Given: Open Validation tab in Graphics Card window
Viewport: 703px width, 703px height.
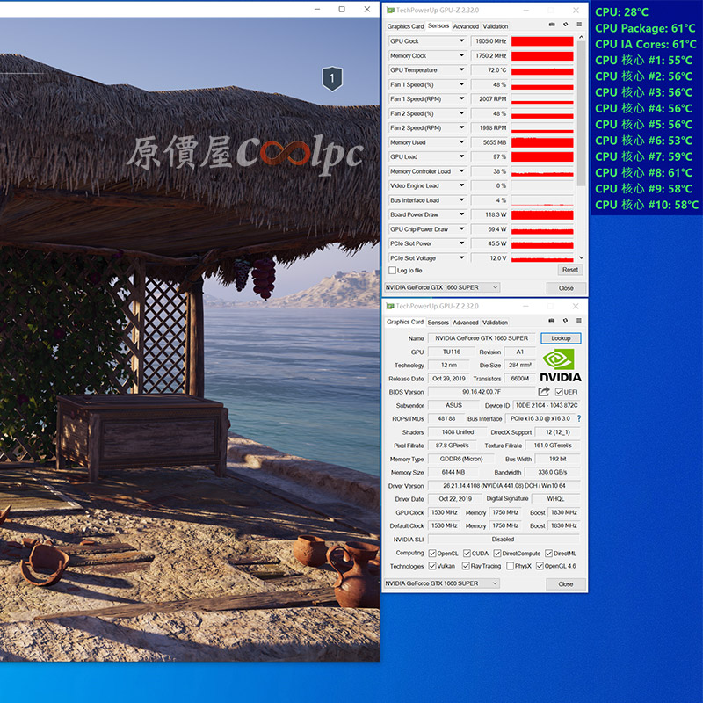Looking at the screenshot, I should click(496, 323).
